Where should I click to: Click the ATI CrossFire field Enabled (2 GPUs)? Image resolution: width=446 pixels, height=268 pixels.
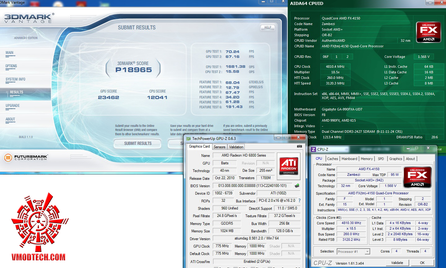[x=257, y=262]
